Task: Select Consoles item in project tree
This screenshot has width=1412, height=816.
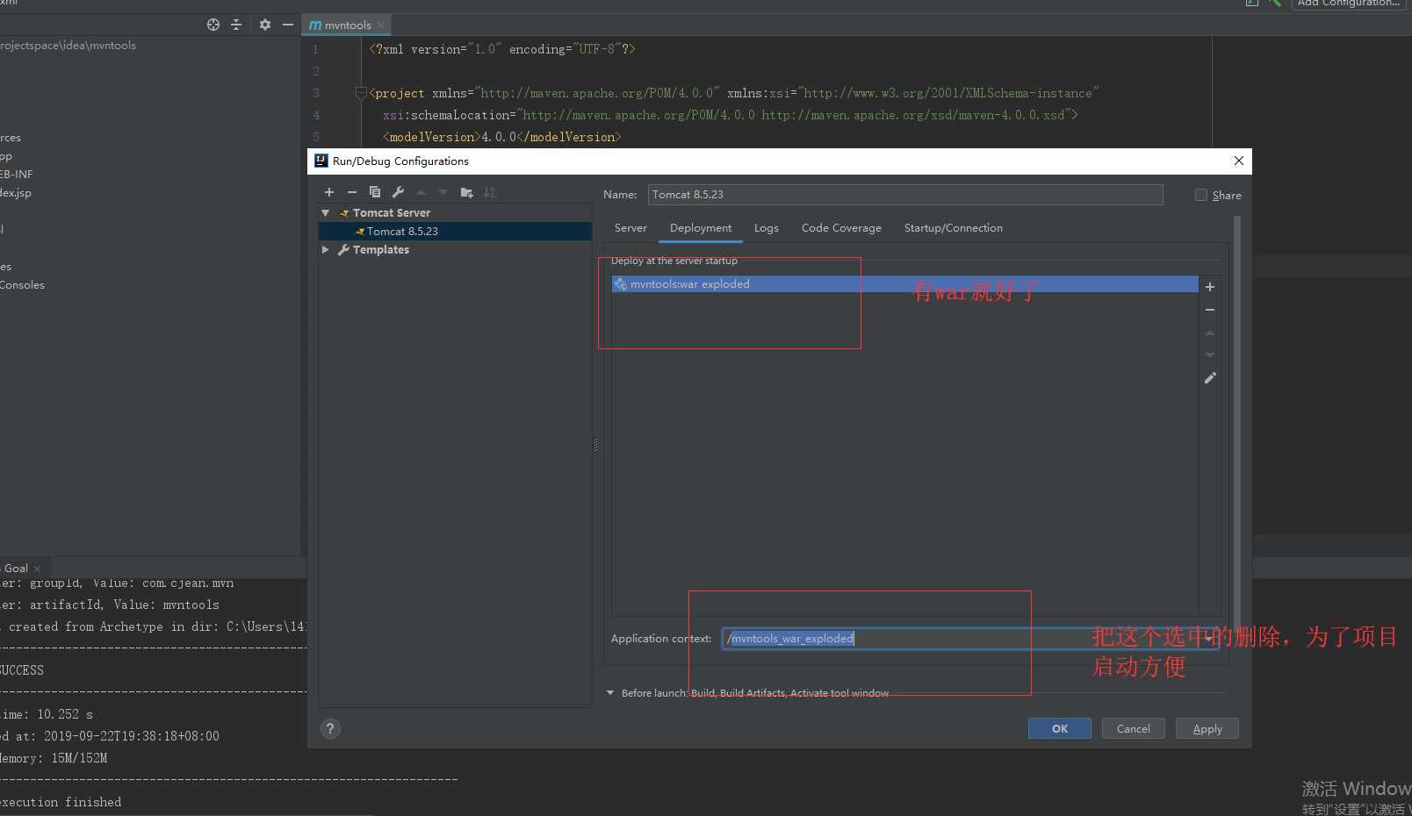Action: tap(22, 285)
